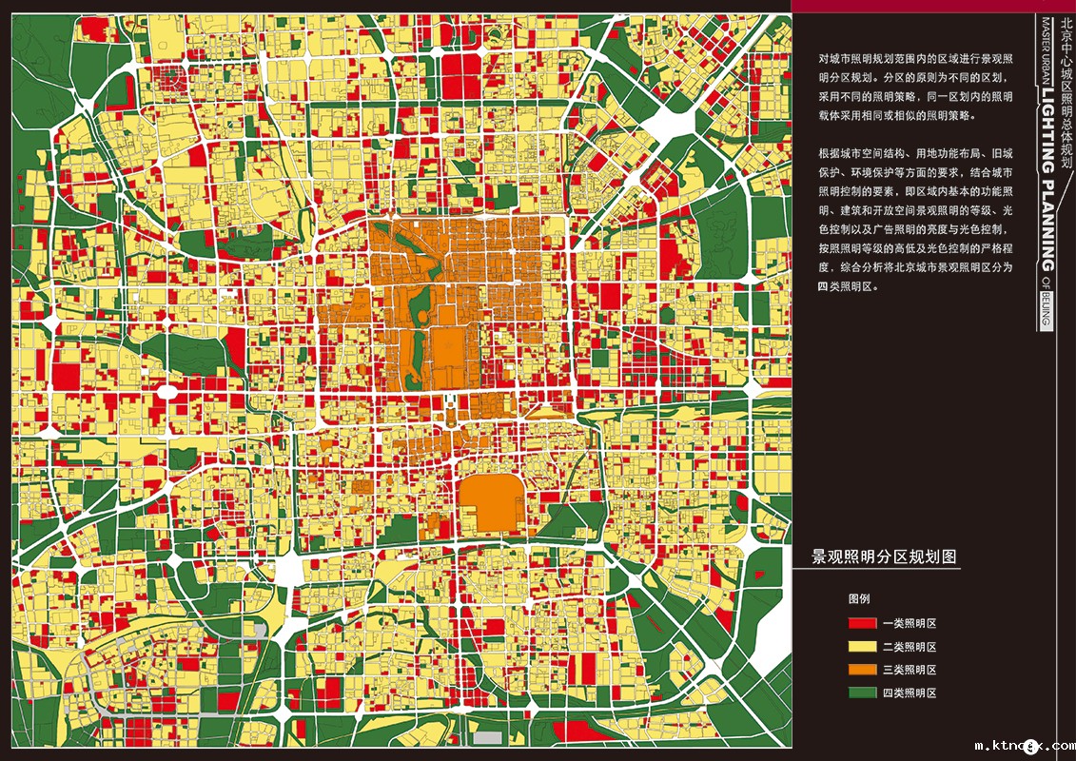Select the 二类照明区 legend label text
Viewport: 1076px width, 761px height.
(x=910, y=647)
